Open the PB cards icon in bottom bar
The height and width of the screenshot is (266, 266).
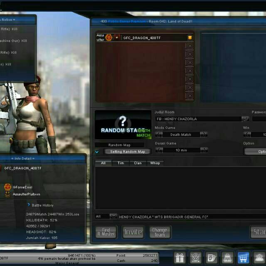point(211,258)
